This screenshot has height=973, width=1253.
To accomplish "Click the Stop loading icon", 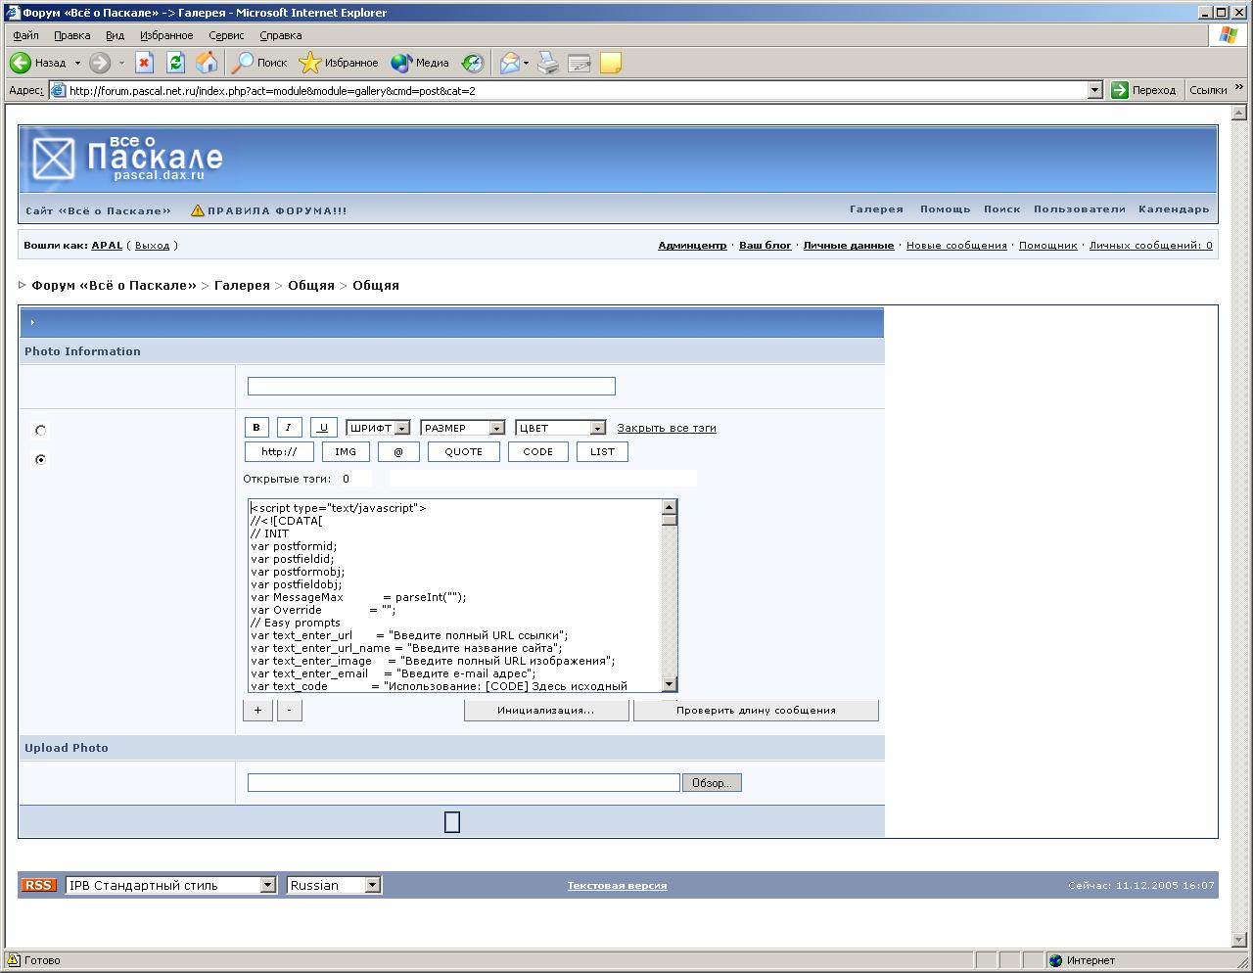I will coord(144,63).
